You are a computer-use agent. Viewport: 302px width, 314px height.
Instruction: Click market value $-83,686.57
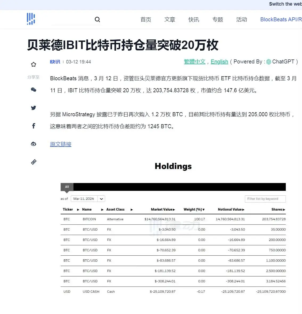[166, 260]
